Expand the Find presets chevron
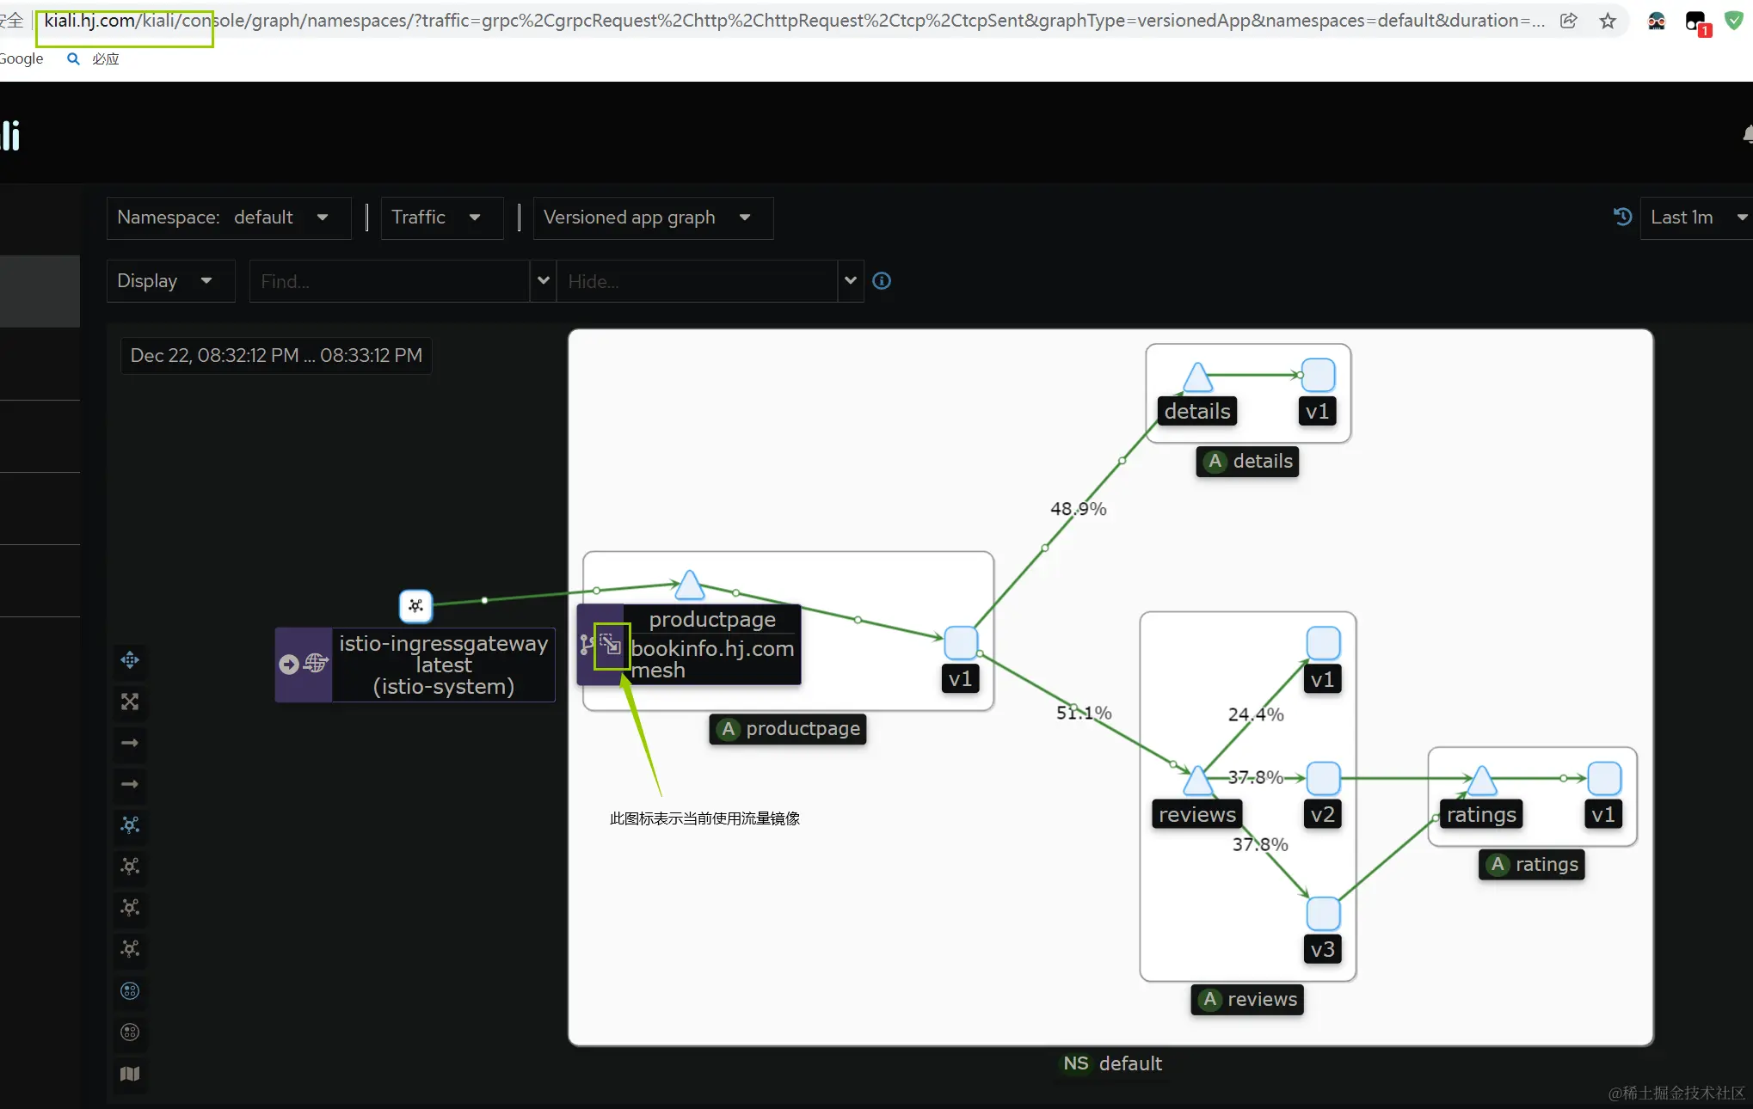This screenshot has width=1753, height=1109. tap(543, 281)
